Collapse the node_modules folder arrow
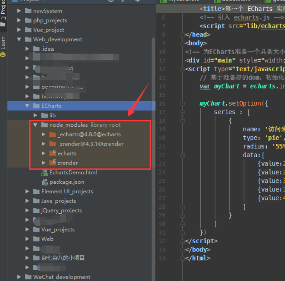This screenshot has height=281, width=285. pyautogui.click(x=35, y=125)
